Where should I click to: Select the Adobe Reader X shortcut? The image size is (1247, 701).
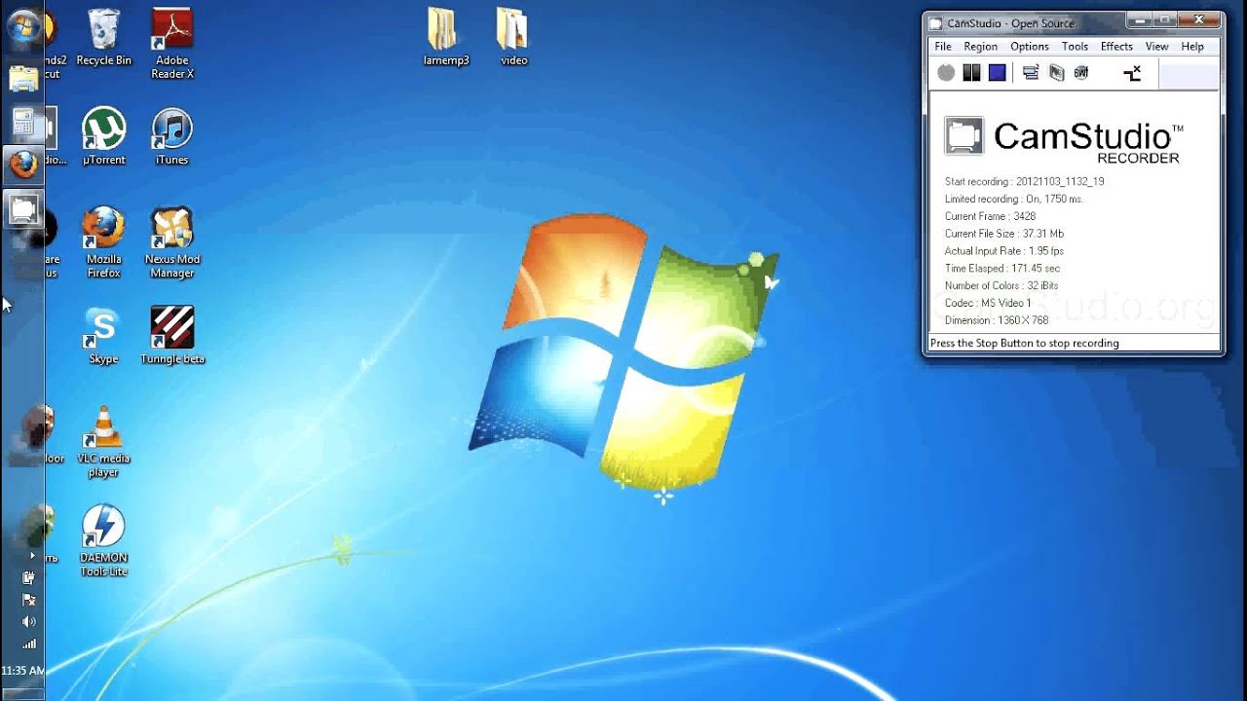pyautogui.click(x=172, y=44)
